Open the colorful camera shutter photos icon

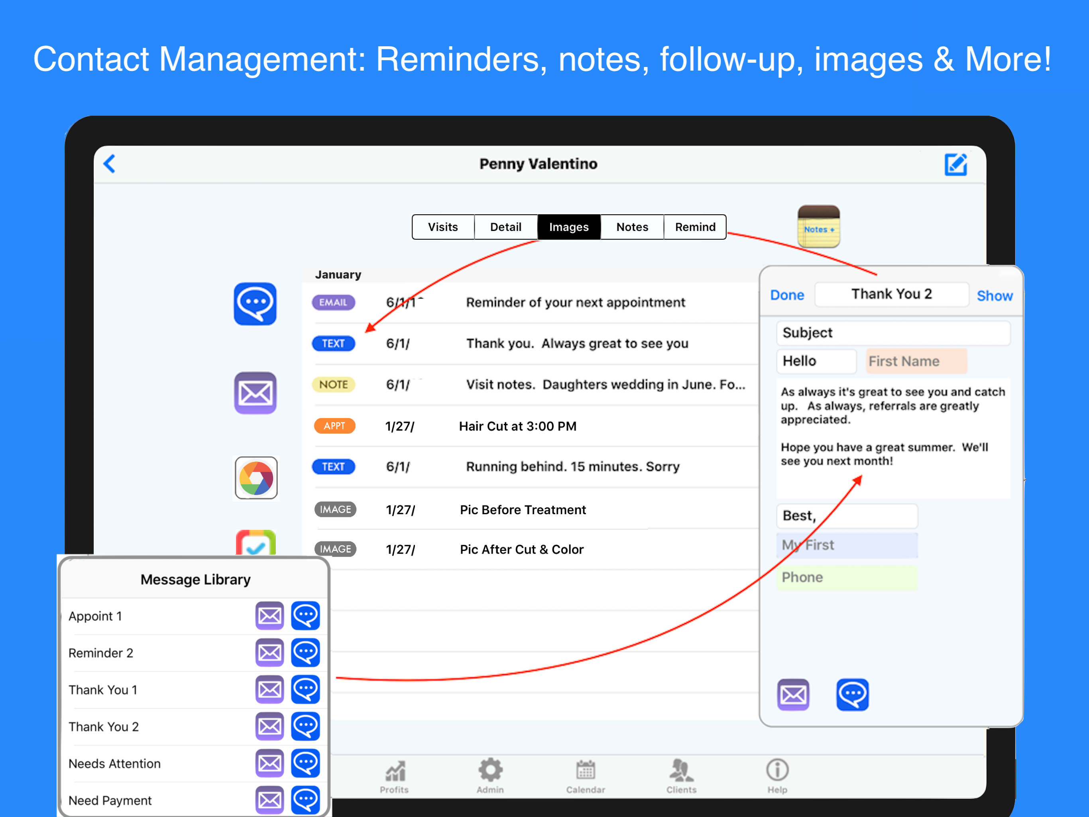(x=256, y=478)
